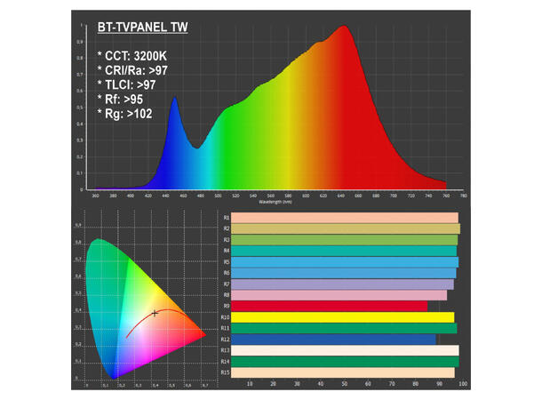This screenshot has width=542, height=400.
Task: Click the R9 row label
Action: coord(227,306)
